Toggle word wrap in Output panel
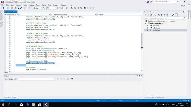Viewport: 191px width, 107px height. [72, 79]
